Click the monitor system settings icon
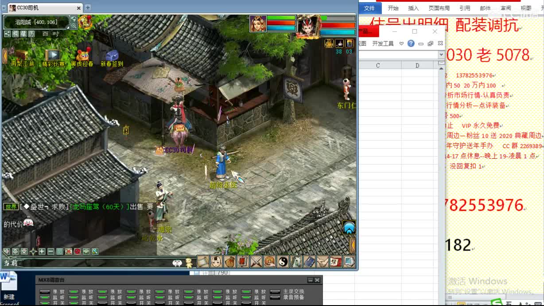Viewport: 544px width, 306px height. pos(349,262)
